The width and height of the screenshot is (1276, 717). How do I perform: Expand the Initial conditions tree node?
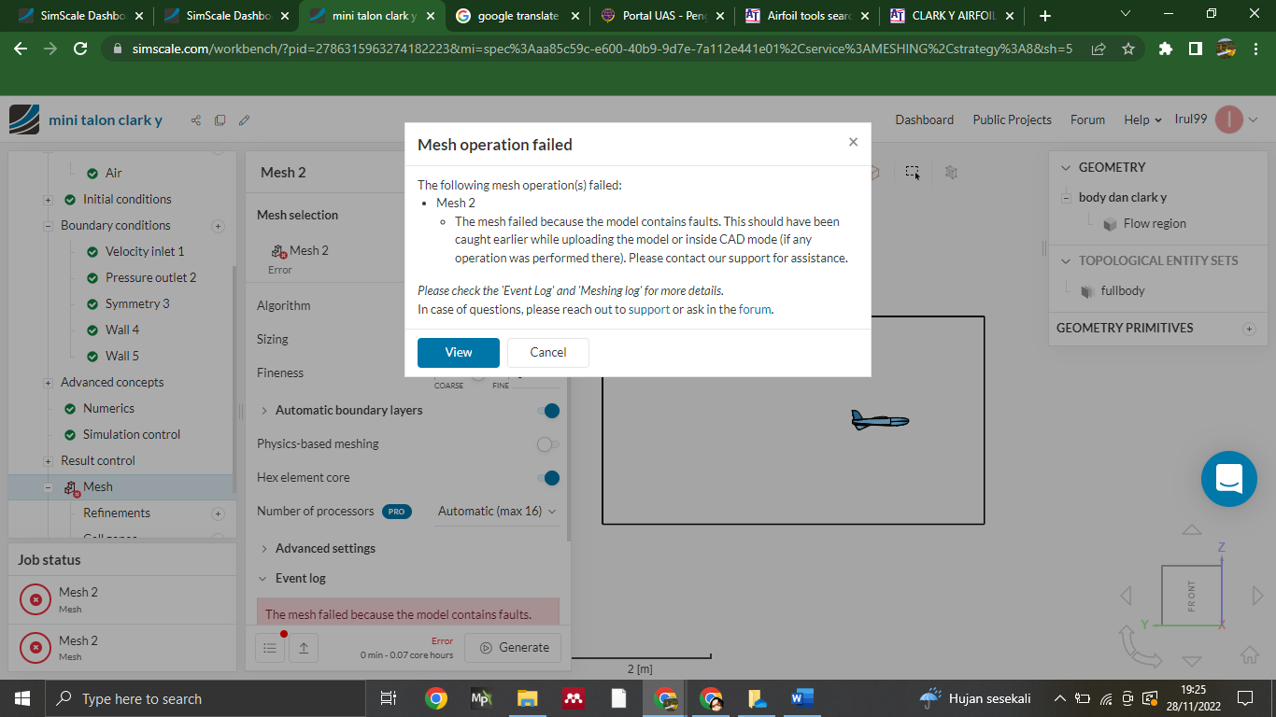click(x=48, y=200)
